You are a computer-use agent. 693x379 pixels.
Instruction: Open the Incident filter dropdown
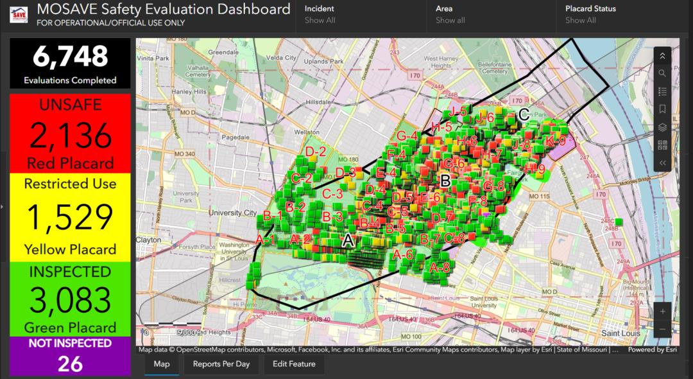click(359, 14)
